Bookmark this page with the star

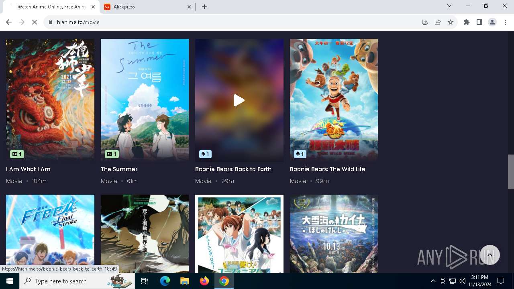pyautogui.click(x=451, y=22)
